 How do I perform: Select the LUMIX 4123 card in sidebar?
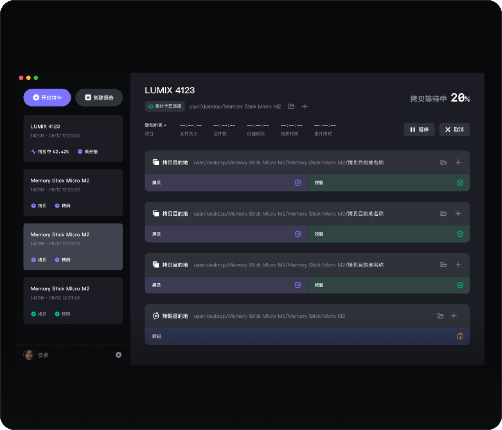coord(73,138)
